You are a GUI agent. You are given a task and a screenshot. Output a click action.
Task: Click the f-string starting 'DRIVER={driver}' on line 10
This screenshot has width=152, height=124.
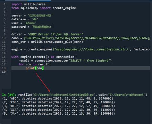click(87, 38)
